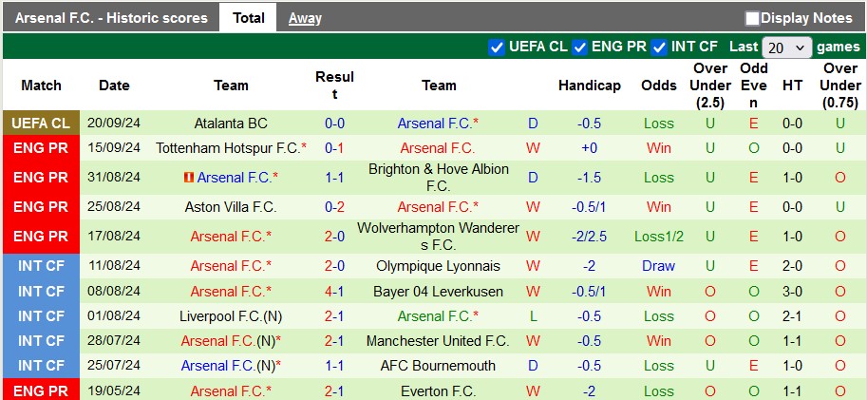The width and height of the screenshot is (867, 400).
Task: Click the Wolverhampton Wanderers team link
Action: [439, 236]
